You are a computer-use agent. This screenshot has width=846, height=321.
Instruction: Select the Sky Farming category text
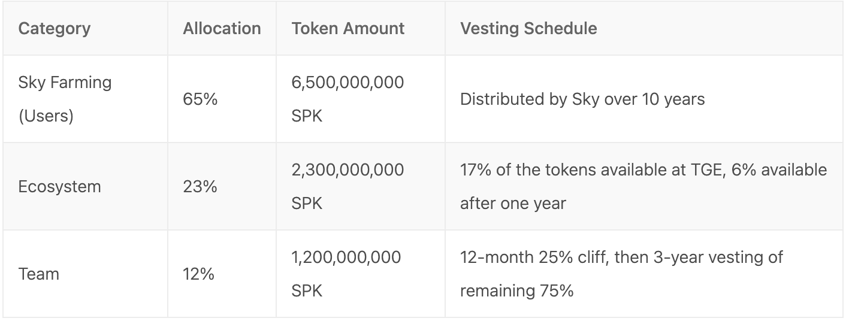(x=65, y=82)
